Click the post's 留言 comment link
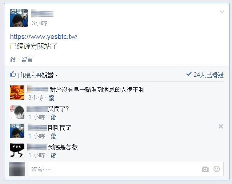Viewport: 232px width, 184px height. pos(27,60)
